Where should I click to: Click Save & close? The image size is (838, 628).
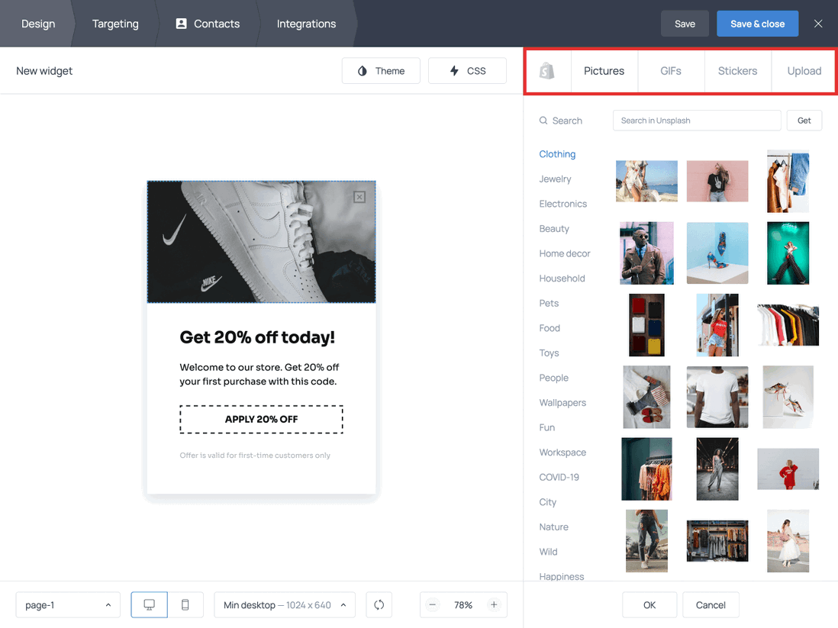point(757,23)
